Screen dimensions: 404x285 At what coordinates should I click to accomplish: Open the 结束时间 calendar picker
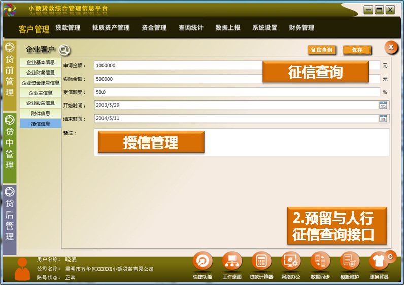(383, 119)
